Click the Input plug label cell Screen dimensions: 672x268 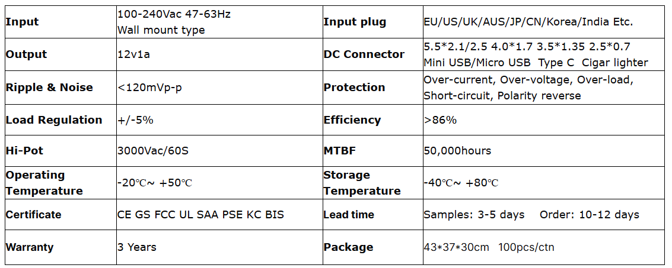point(355,22)
